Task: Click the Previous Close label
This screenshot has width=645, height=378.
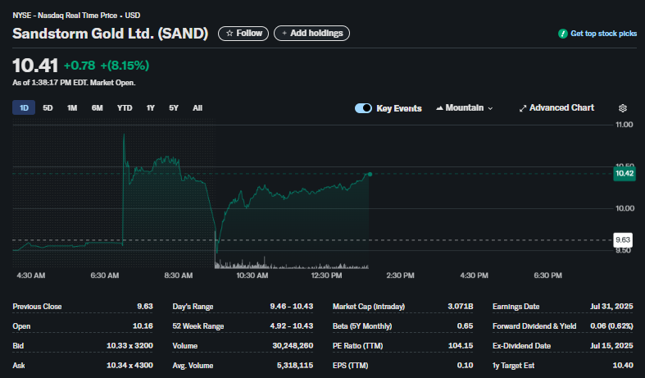Action: pos(37,307)
